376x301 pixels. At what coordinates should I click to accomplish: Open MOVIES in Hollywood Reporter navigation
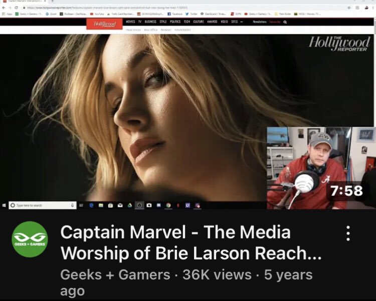pos(130,22)
